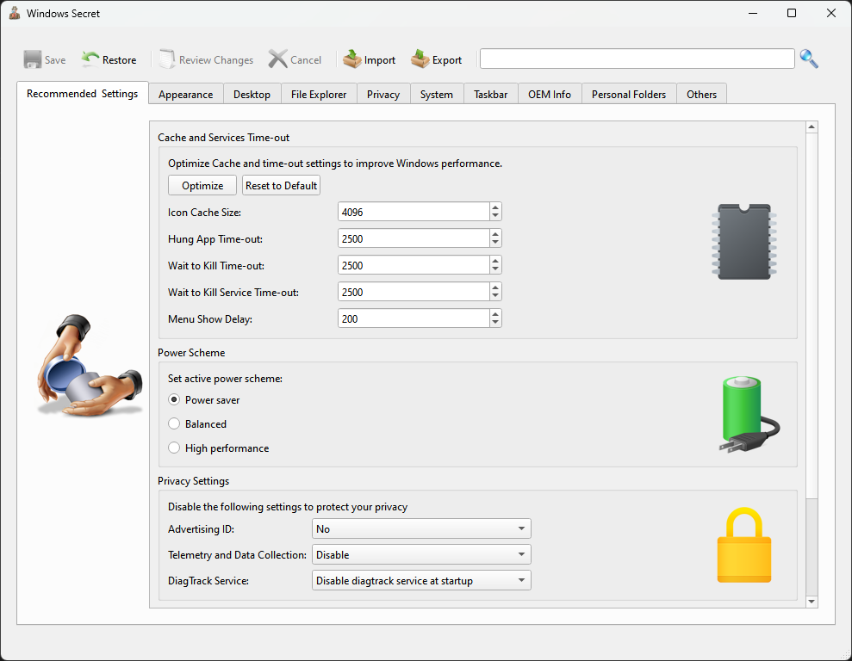The image size is (852, 661).
Task: Click the Hung App Time-out value field
Action: coord(414,238)
